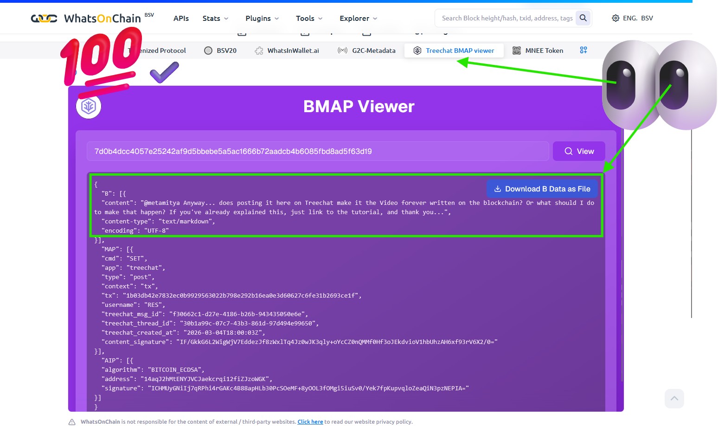Select the Treechat BMAP viewer tab

click(454, 51)
